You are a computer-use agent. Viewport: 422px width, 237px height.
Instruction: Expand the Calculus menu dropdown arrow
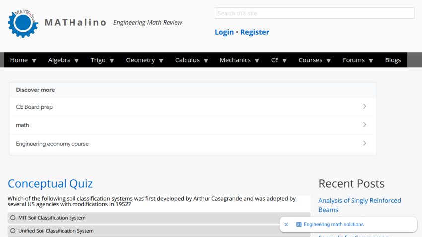click(206, 60)
